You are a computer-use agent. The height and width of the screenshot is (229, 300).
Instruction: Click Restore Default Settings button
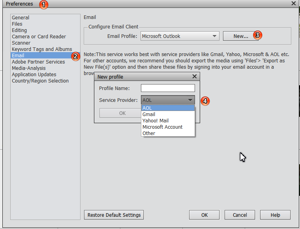point(114,215)
